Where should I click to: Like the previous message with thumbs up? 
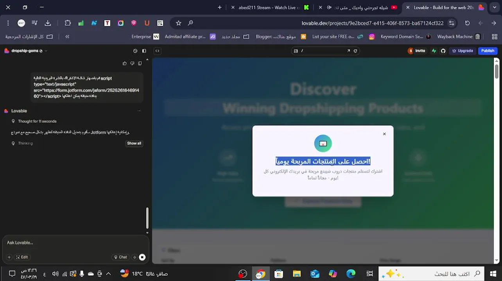(125, 63)
